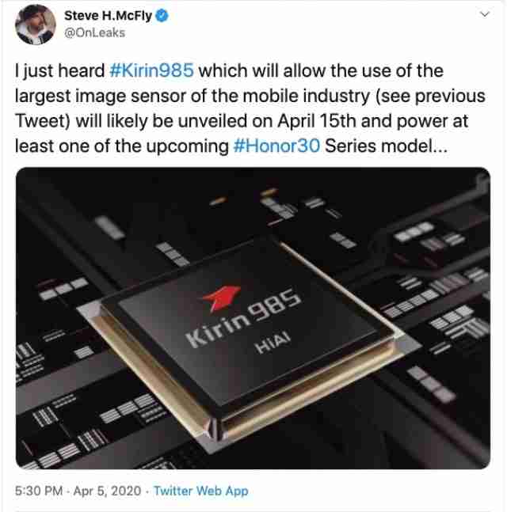Open Steve H.McFly's profile avatar
The image size is (507, 512).
pyautogui.click(x=36, y=25)
